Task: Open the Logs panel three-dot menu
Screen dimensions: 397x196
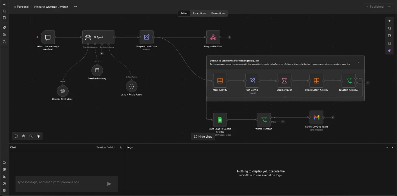Action: point(387,147)
